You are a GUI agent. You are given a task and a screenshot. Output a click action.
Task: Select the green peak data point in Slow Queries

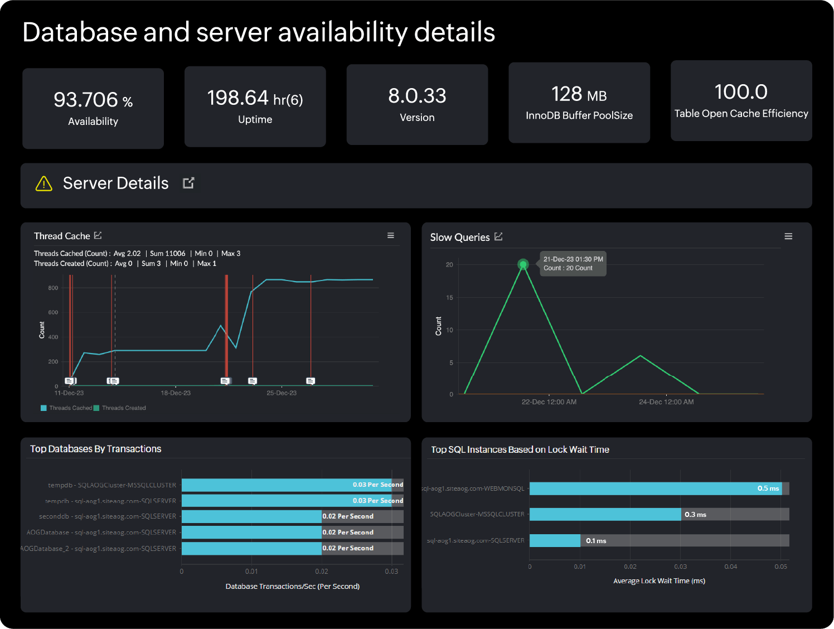523,264
